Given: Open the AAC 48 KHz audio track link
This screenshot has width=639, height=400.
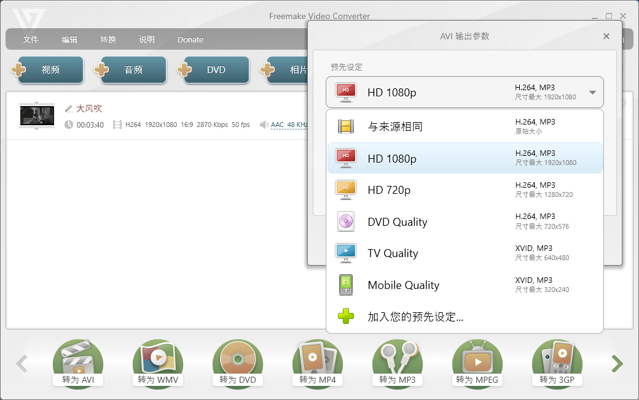Looking at the screenshot, I should [289, 125].
